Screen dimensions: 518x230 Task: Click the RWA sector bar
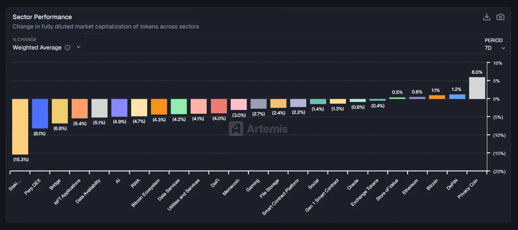tap(139, 108)
